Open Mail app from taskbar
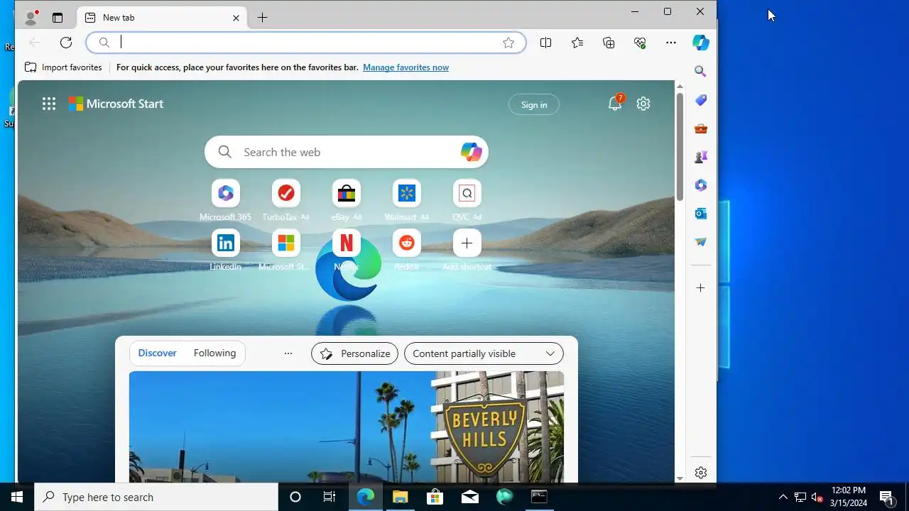This screenshot has height=511, width=909. tap(469, 497)
